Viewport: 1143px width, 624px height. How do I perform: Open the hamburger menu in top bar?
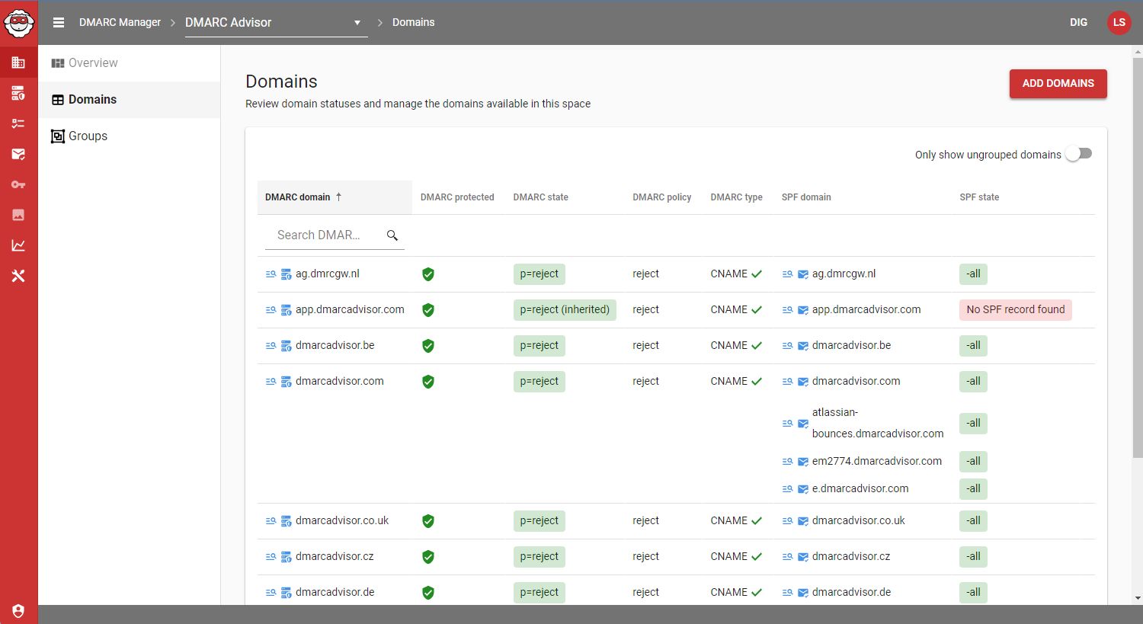59,22
